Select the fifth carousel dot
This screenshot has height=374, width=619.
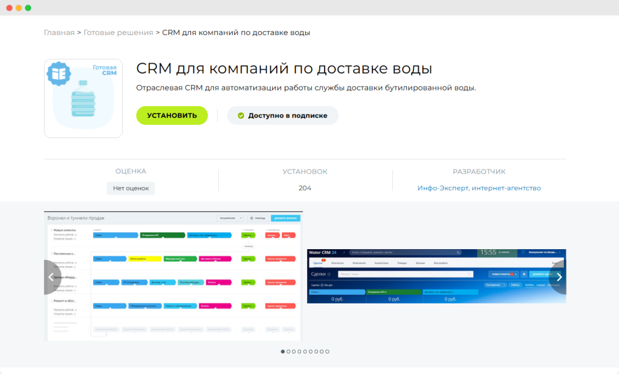point(305,352)
